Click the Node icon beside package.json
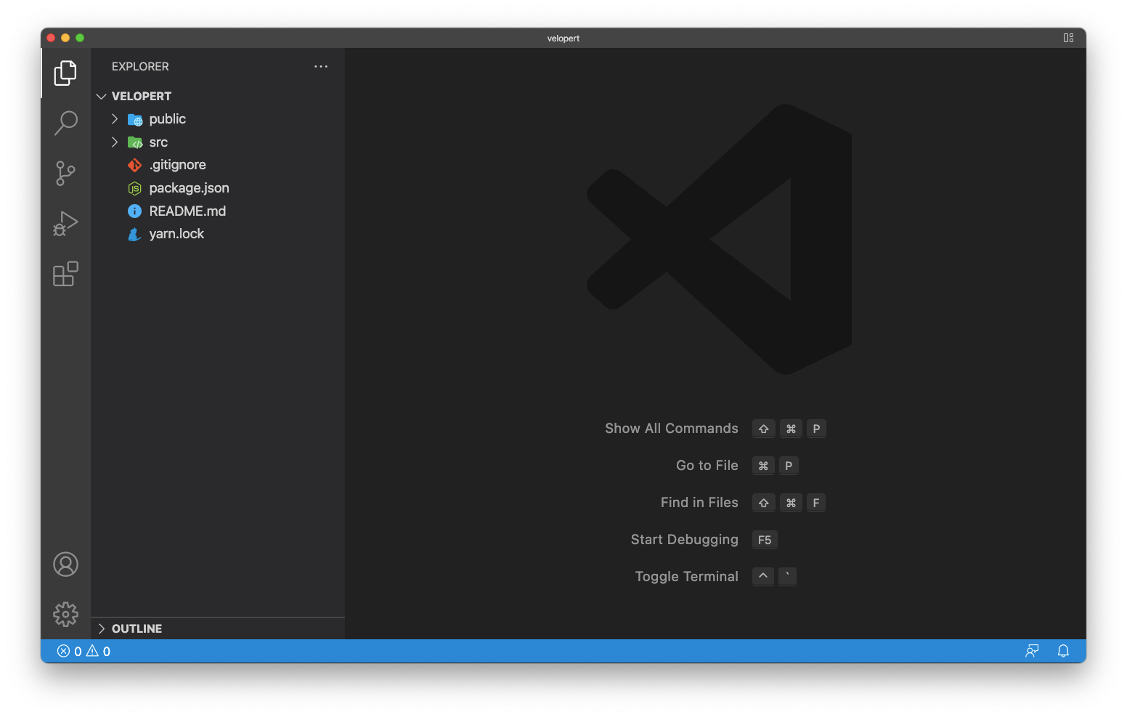Image resolution: width=1127 pixels, height=717 pixels. coord(134,189)
